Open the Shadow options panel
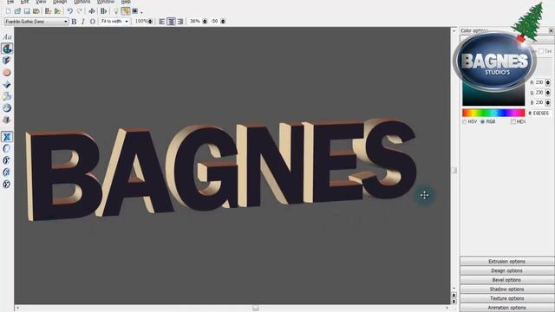Viewport: 555px width, 312px height. tap(506, 289)
